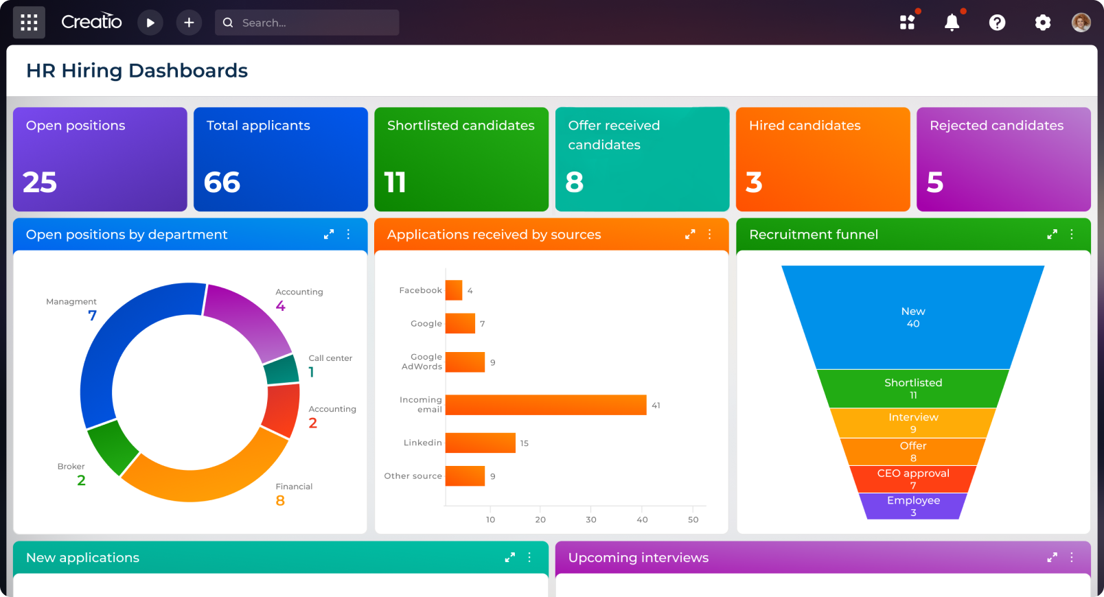
Task: Open the app launcher grid menu
Action: pos(29,23)
